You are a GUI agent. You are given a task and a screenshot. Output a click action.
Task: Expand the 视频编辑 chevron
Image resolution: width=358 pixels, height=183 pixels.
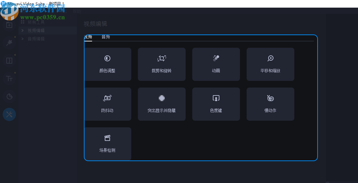click(23, 30)
